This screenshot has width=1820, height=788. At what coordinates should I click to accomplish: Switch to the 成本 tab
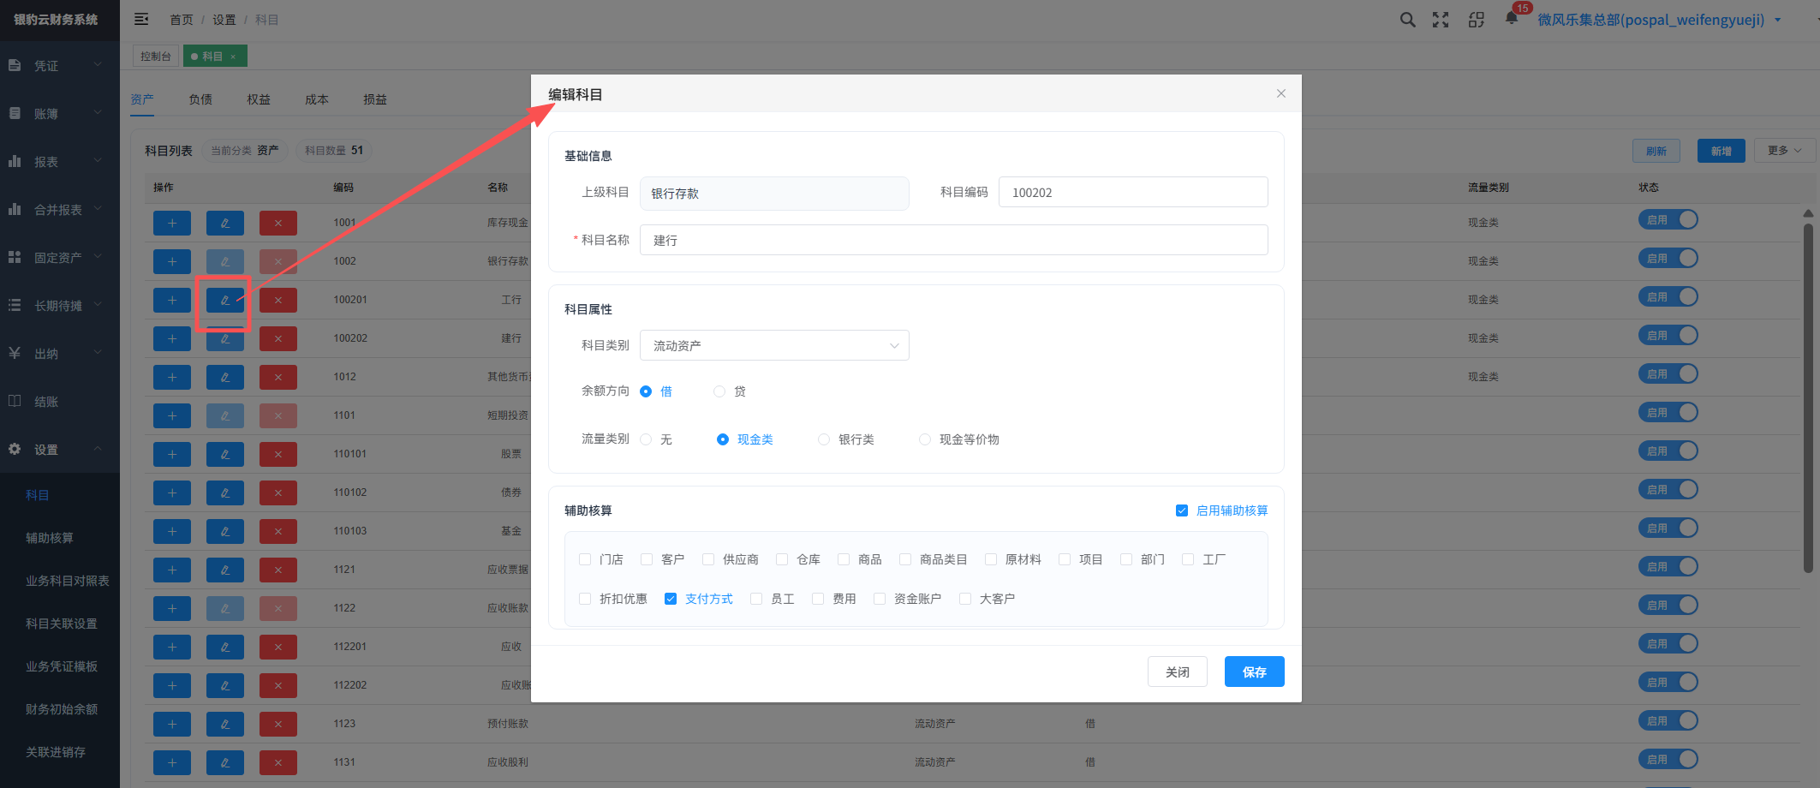317,99
